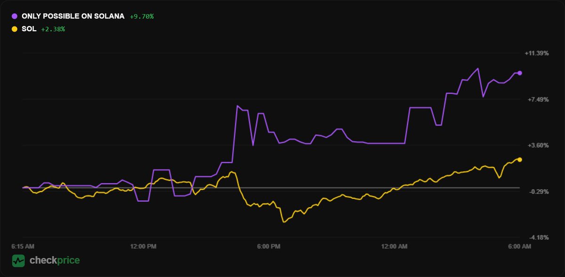Select the ONLY POSSIBLE ON SOLANA legend label
Viewport: 565px width, 277px height.
tap(73, 16)
